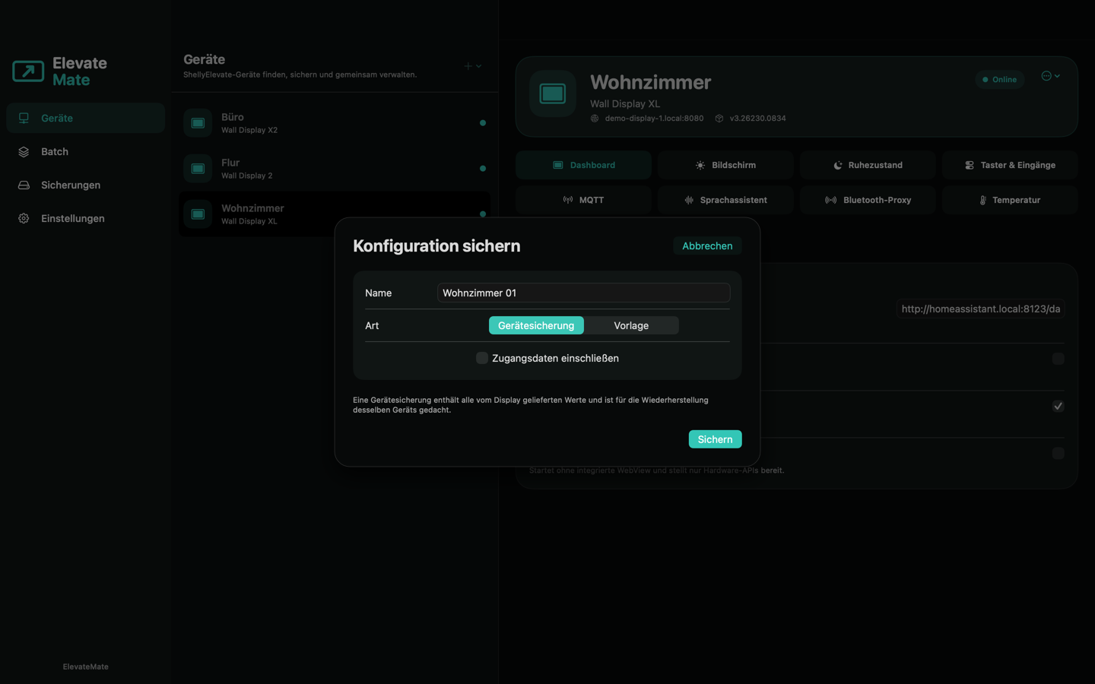Screen dimensions: 1095x684
Task: Click the Batch item in sidebar
Action: point(85,151)
